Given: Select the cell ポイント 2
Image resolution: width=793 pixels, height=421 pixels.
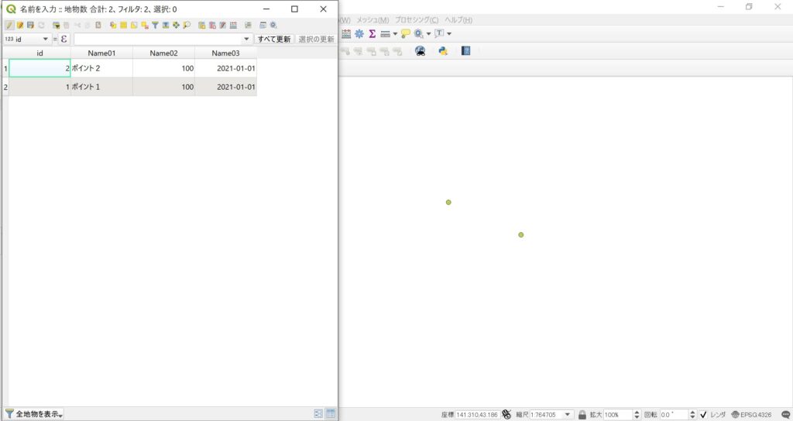Looking at the screenshot, I should (x=101, y=68).
